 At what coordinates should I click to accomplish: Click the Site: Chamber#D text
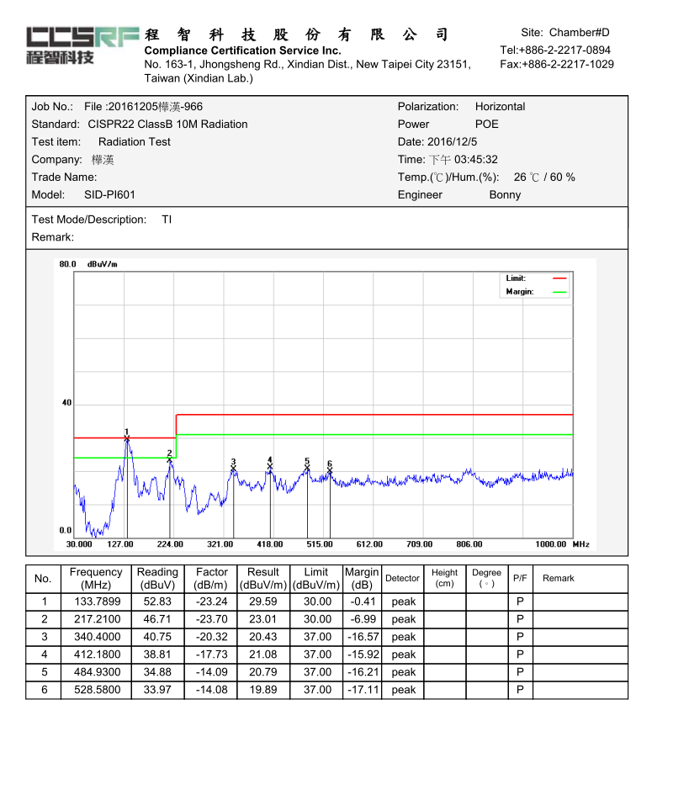coord(564,33)
